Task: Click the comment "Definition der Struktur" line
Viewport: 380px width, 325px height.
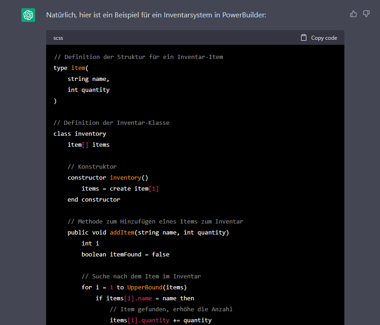Action: (x=138, y=57)
